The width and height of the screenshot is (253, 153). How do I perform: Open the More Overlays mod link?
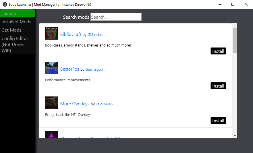75,104
